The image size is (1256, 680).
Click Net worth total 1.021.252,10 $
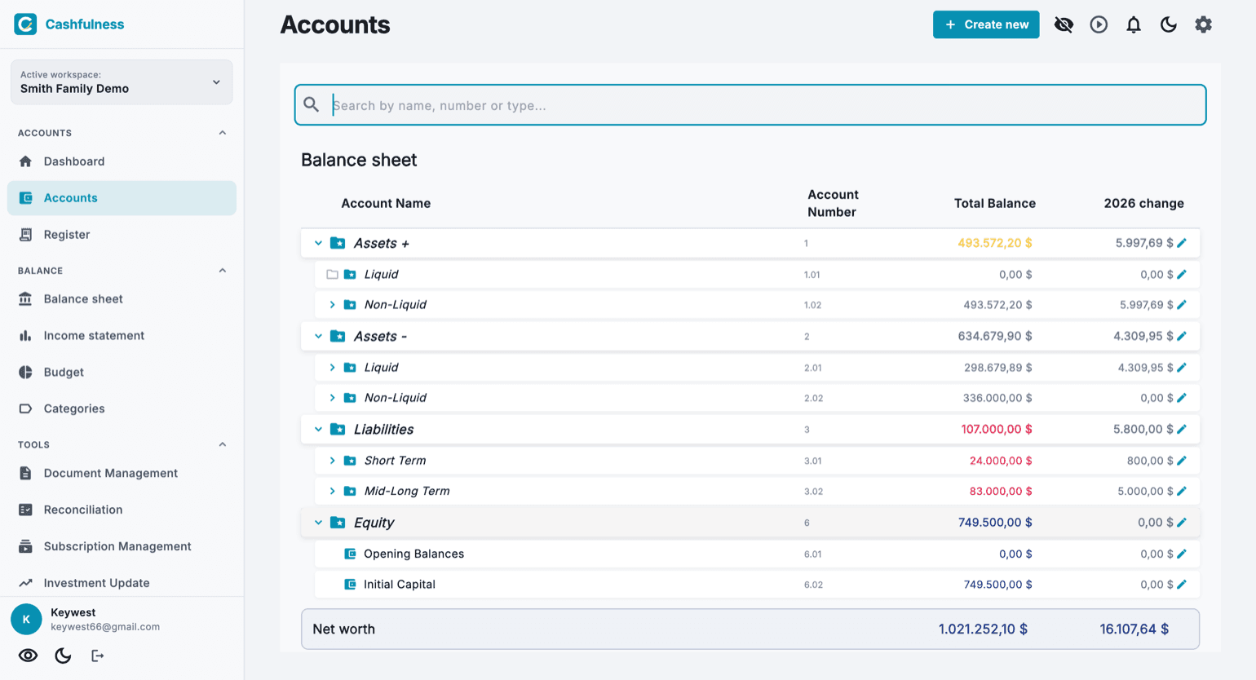coord(983,629)
